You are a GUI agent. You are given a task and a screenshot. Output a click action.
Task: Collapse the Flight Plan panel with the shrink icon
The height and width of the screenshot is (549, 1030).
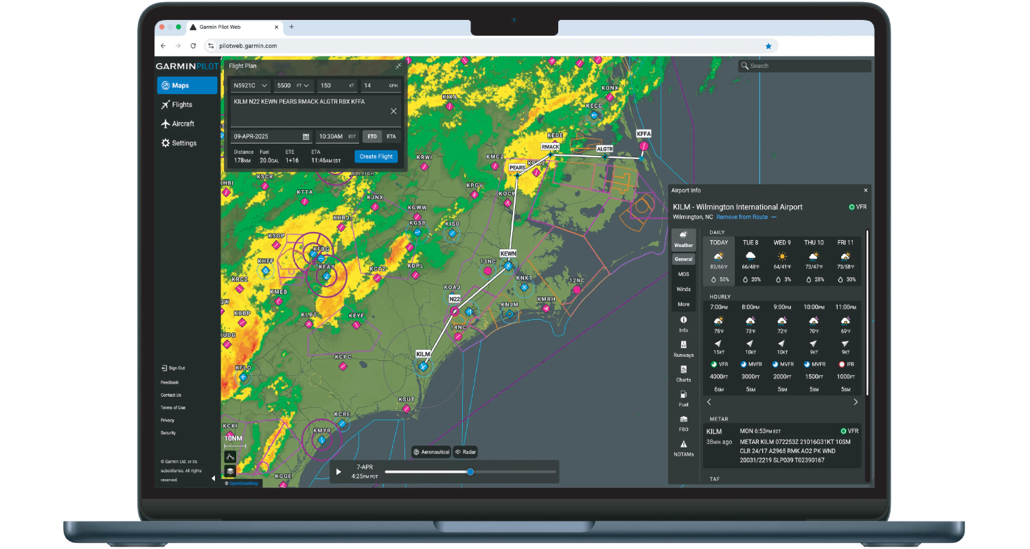[x=398, y=67]
